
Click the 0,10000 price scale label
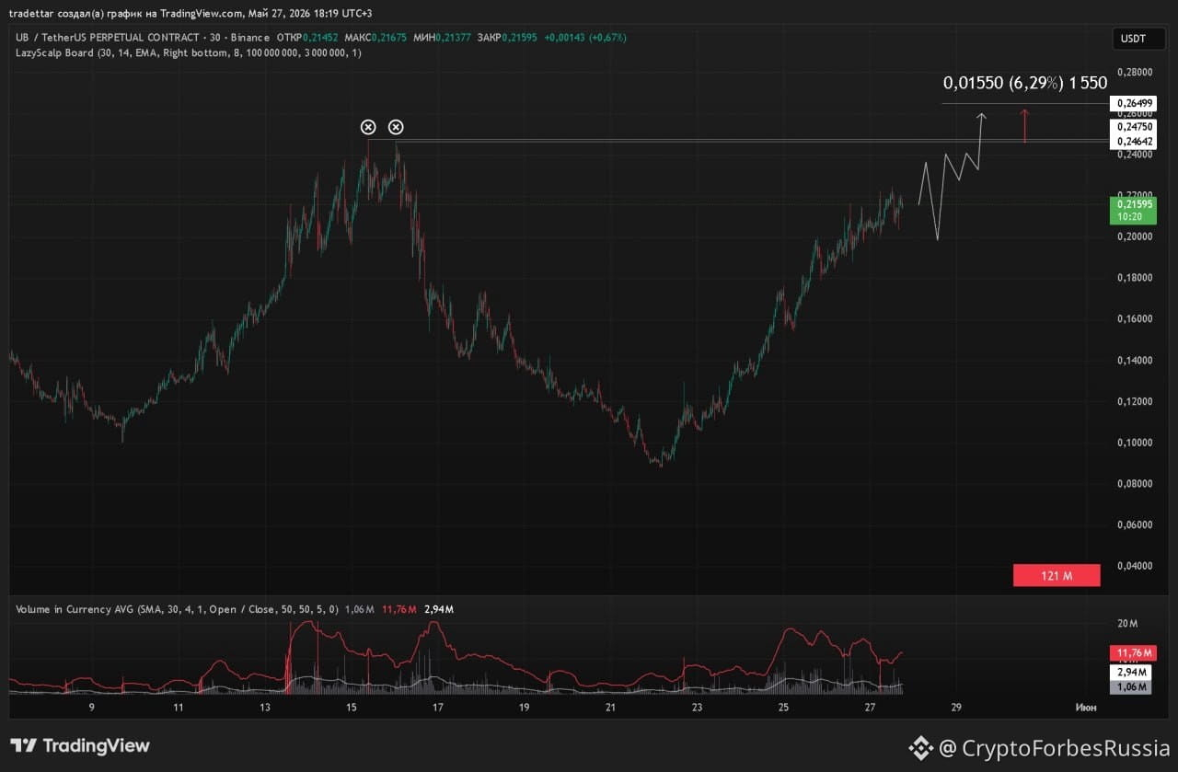coord(1135,443)
